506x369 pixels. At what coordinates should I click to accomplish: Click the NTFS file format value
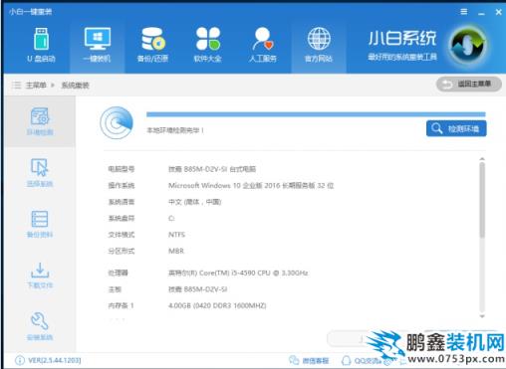pyautogui.click(x=176, y=235)
